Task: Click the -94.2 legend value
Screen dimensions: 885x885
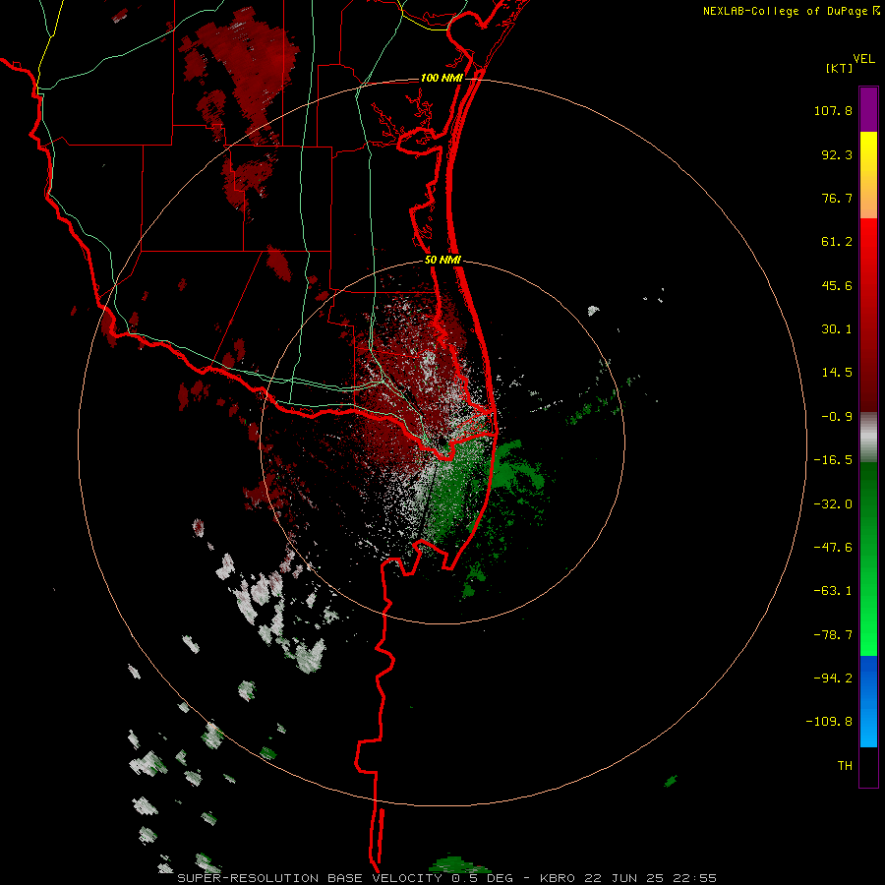Action: coord(833,678)
